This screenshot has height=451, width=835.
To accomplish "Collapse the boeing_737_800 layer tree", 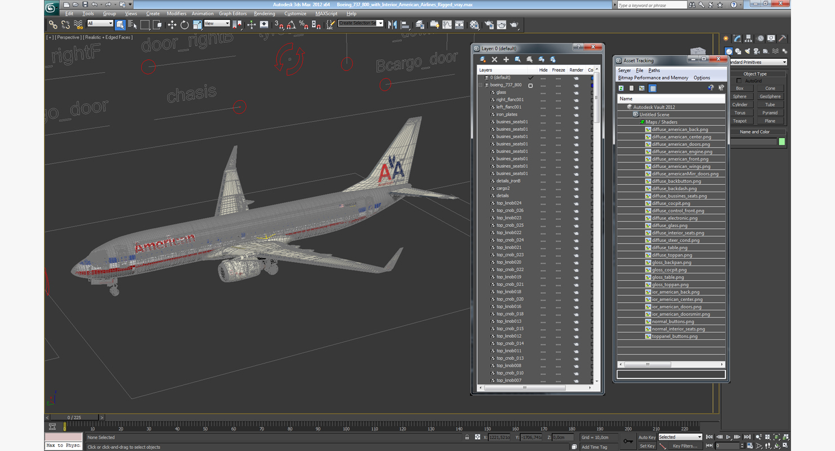I will point(481,85).
